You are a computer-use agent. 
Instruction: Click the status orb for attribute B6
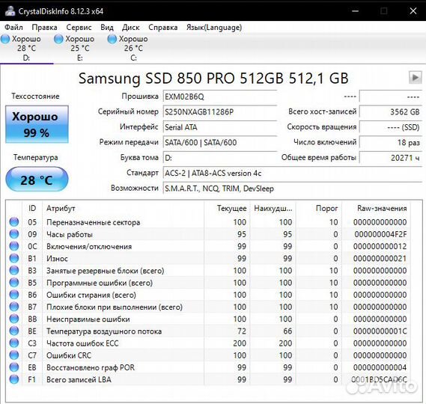coord(14,295)
